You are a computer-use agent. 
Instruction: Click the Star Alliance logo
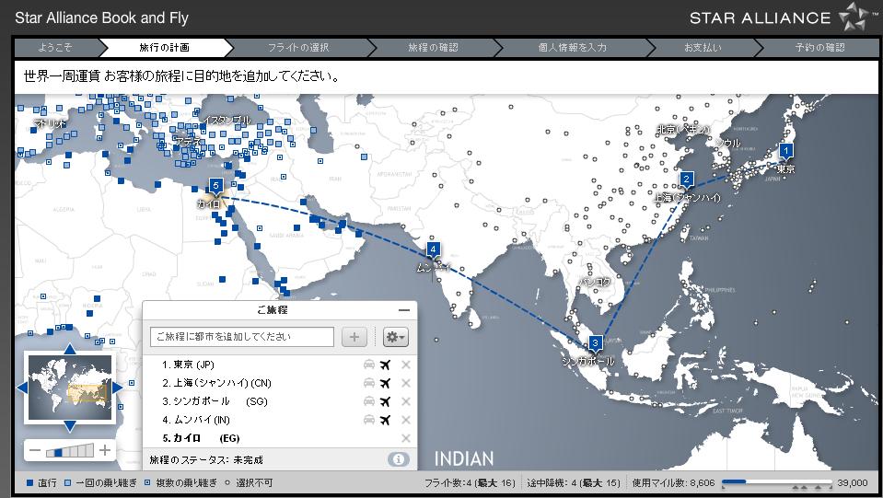(x=784, y=17)
